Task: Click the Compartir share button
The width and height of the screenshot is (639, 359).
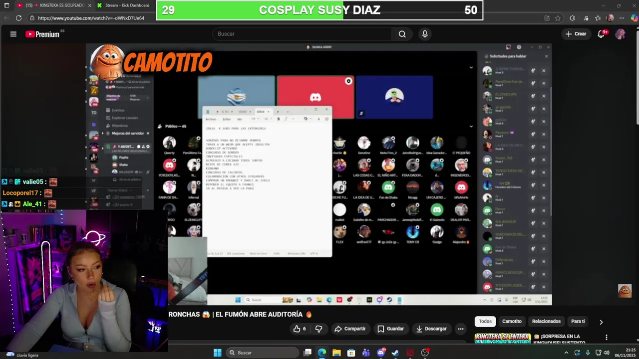Action: [350, 329]
